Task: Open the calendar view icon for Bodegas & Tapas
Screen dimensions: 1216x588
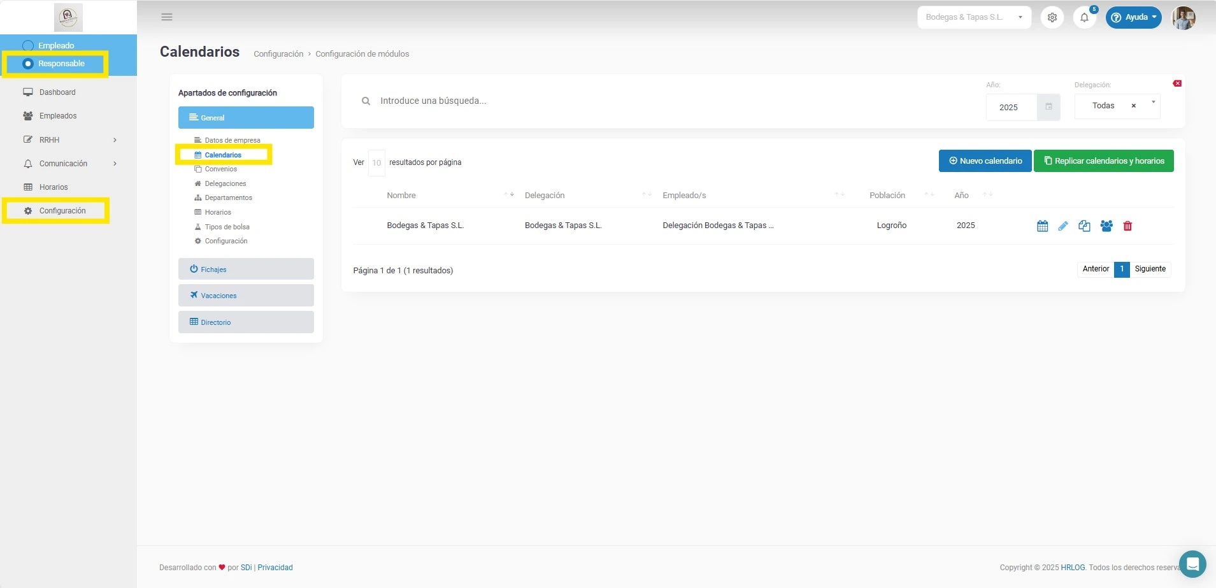Action: (1043, 226)
